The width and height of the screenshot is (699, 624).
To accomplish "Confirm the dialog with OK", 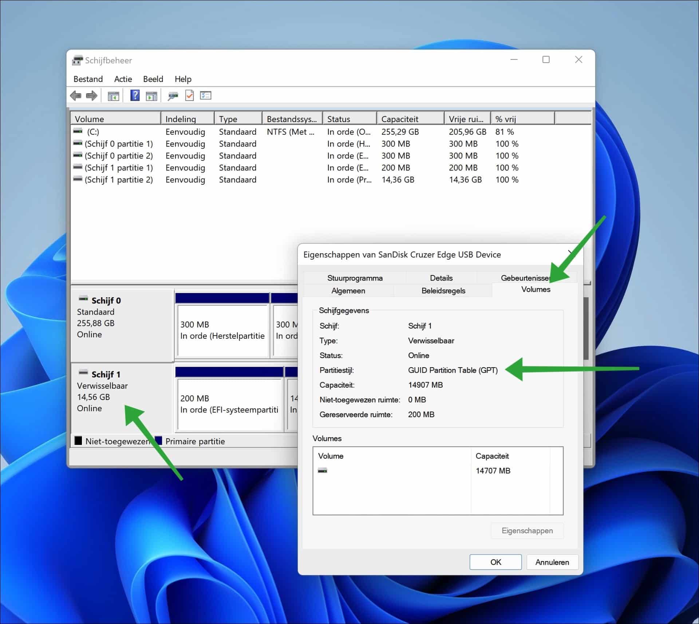I will [x=495, y=562].
